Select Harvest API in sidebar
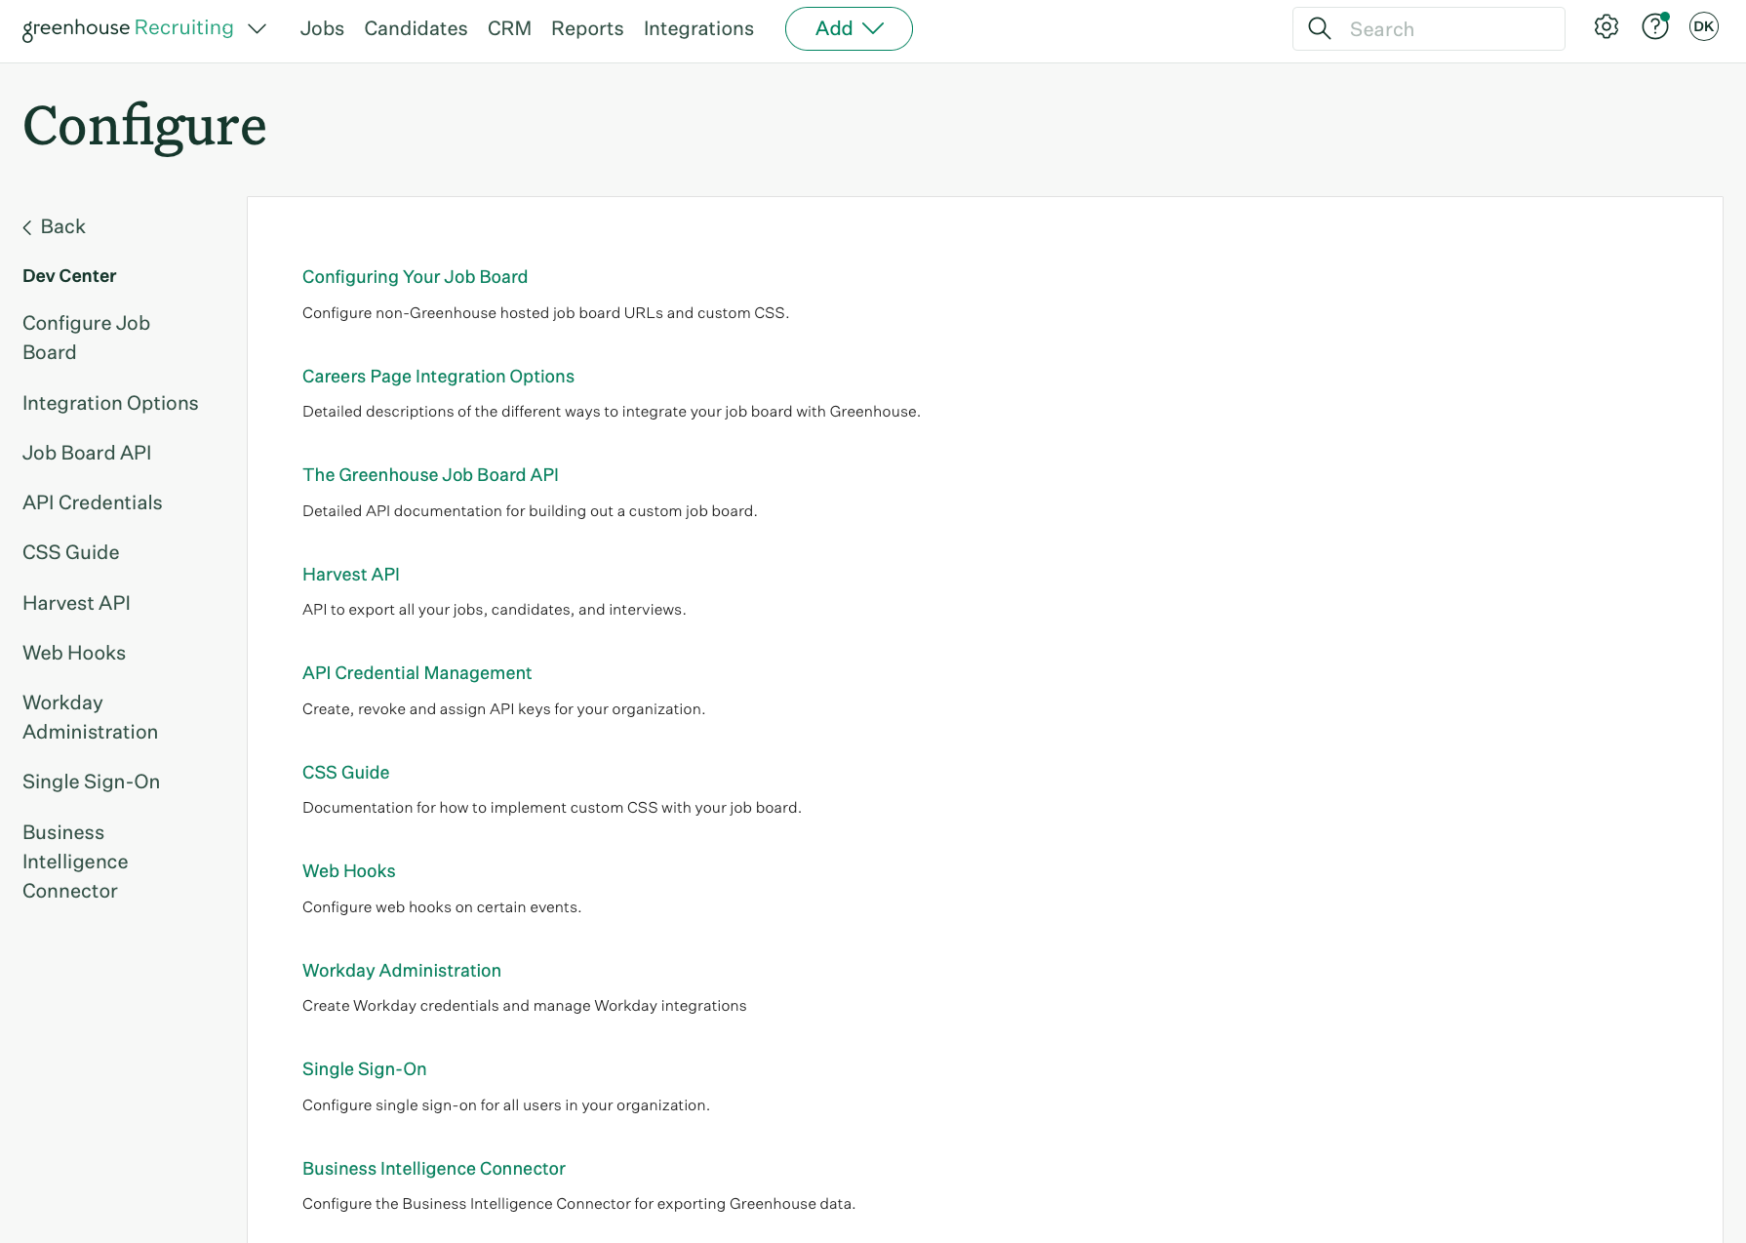This screenshot has width=1746, height=1243. pyautogui.click(x=76, y=603)
